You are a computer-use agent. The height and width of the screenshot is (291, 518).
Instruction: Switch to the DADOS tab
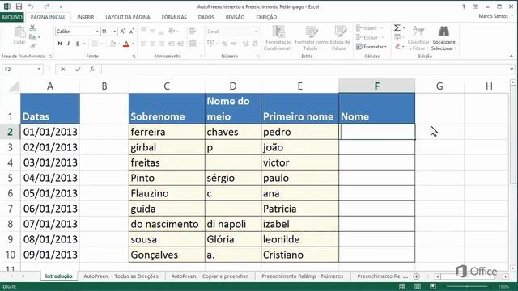pyautogui.click(x=206, y=17)
